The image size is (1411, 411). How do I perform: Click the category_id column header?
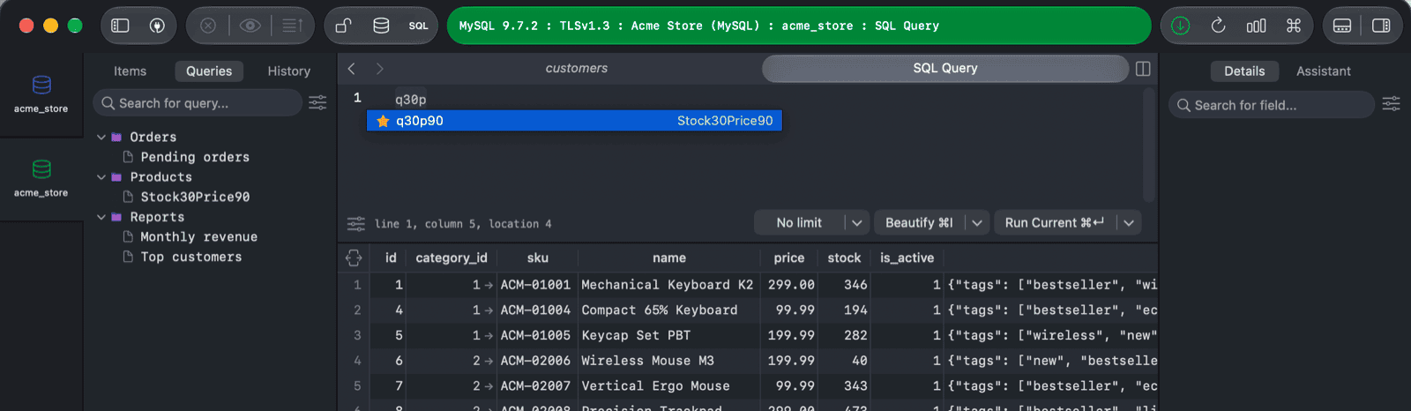coord(452,258)
